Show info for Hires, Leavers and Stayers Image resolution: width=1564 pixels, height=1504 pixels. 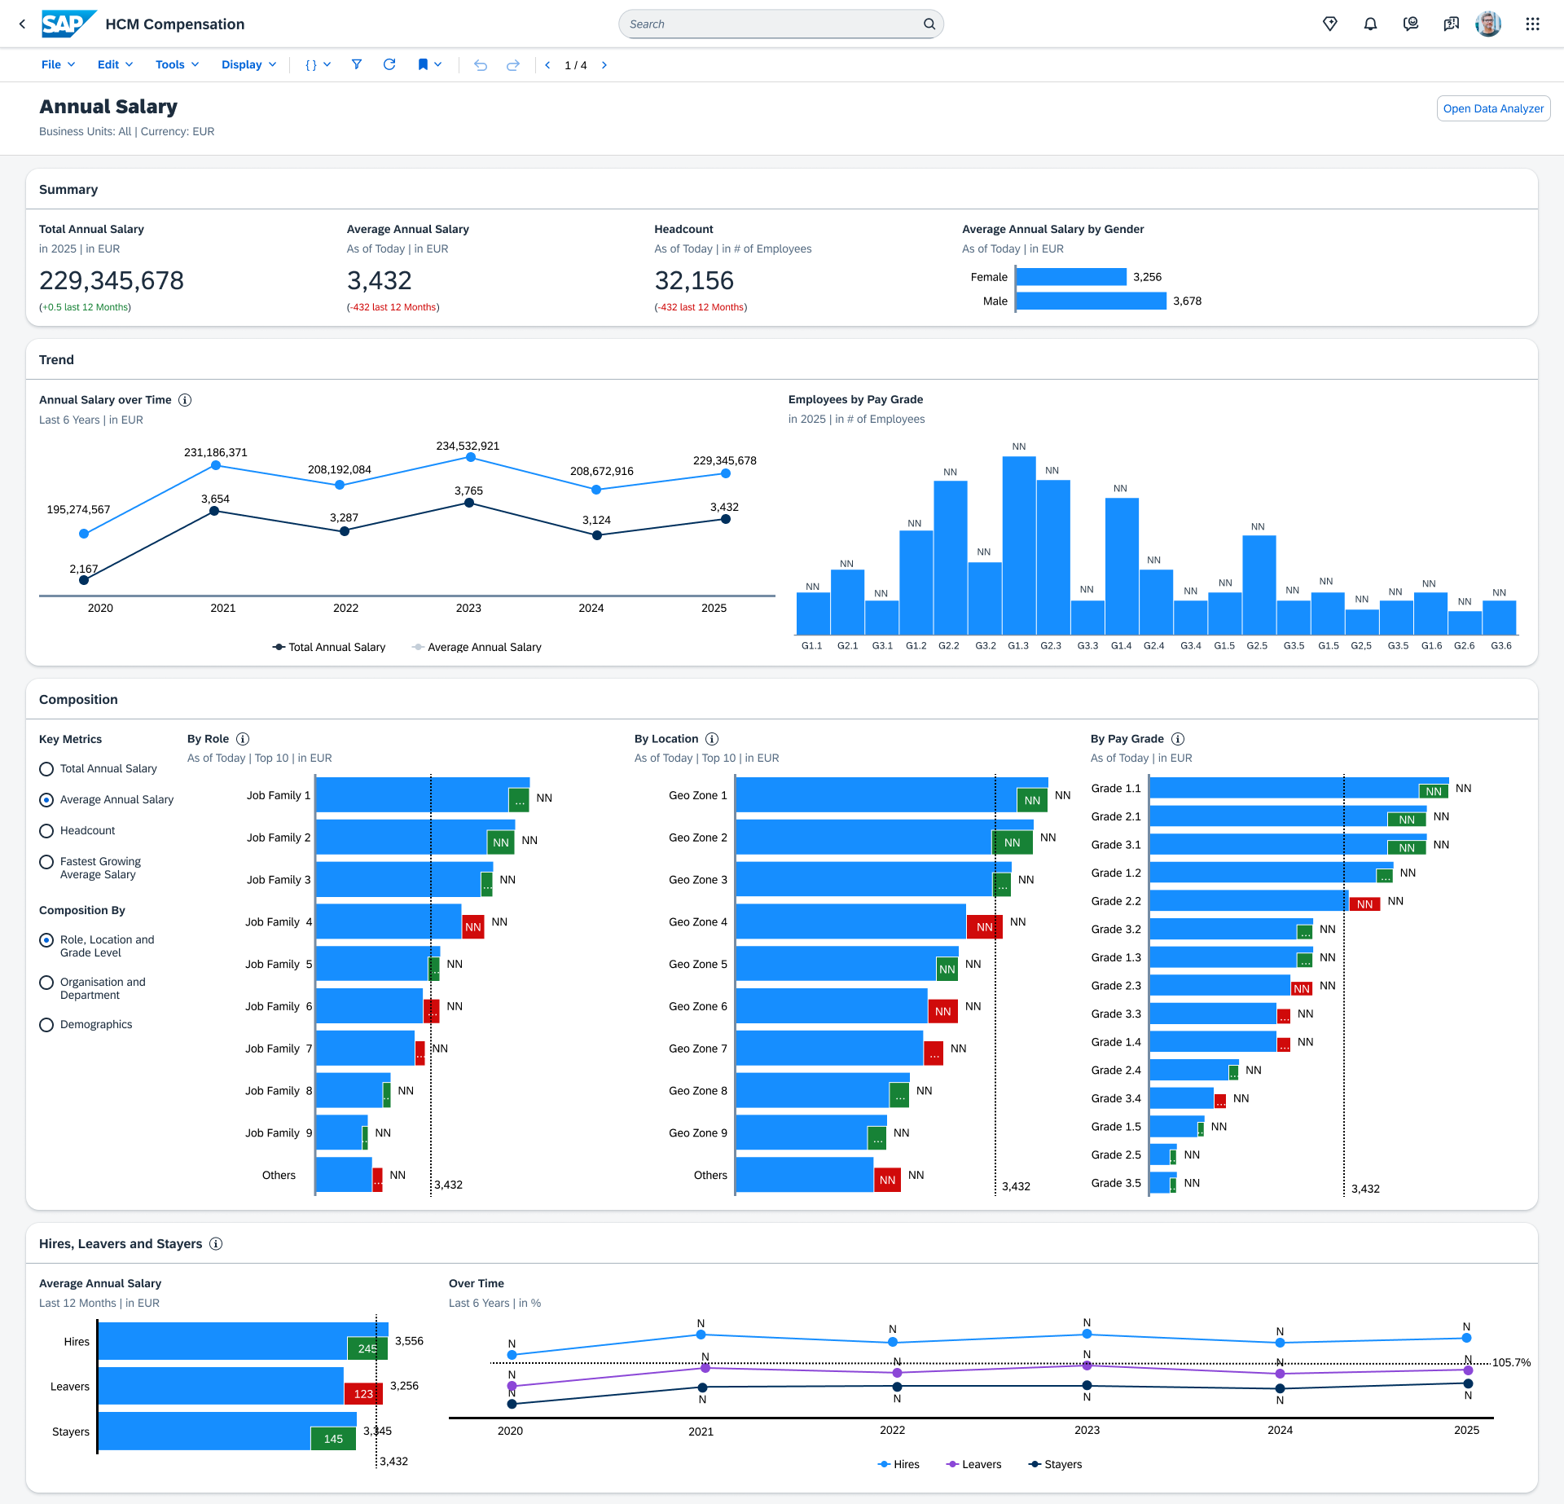coord(216,1244)
